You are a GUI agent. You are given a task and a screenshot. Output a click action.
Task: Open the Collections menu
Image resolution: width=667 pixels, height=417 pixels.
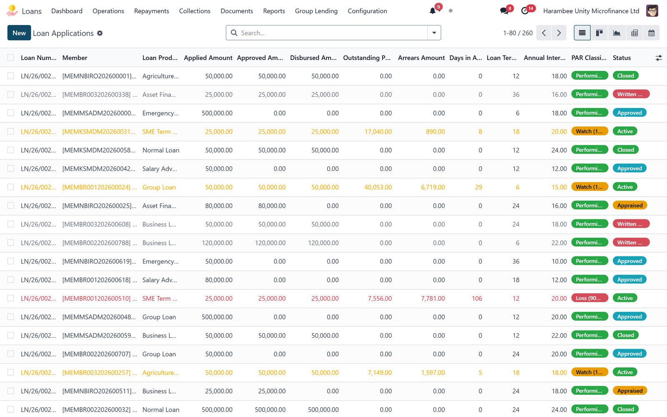coord(195,11)
